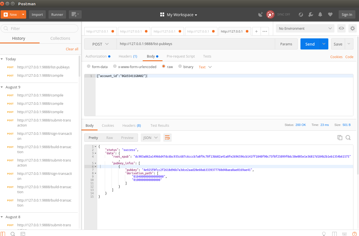Open find from the bottom-bar magnifier icon
The width and height of the screenshot is (359, 236).
click(13, 234)
